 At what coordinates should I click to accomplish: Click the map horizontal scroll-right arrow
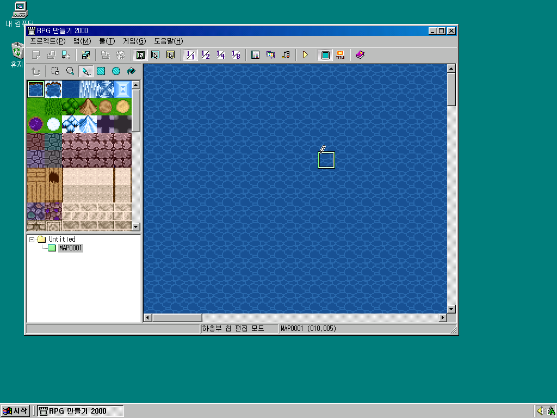(x=443, y=318)
